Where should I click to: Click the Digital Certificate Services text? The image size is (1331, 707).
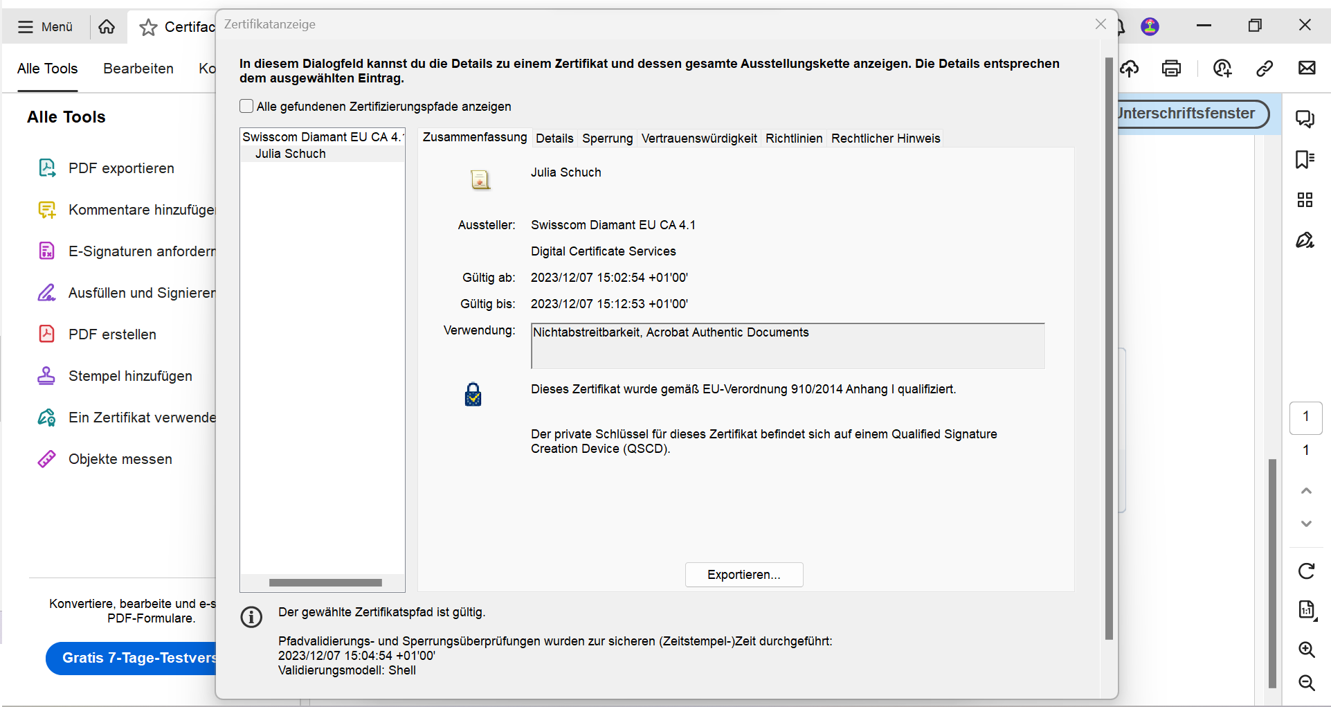(604, 251)
